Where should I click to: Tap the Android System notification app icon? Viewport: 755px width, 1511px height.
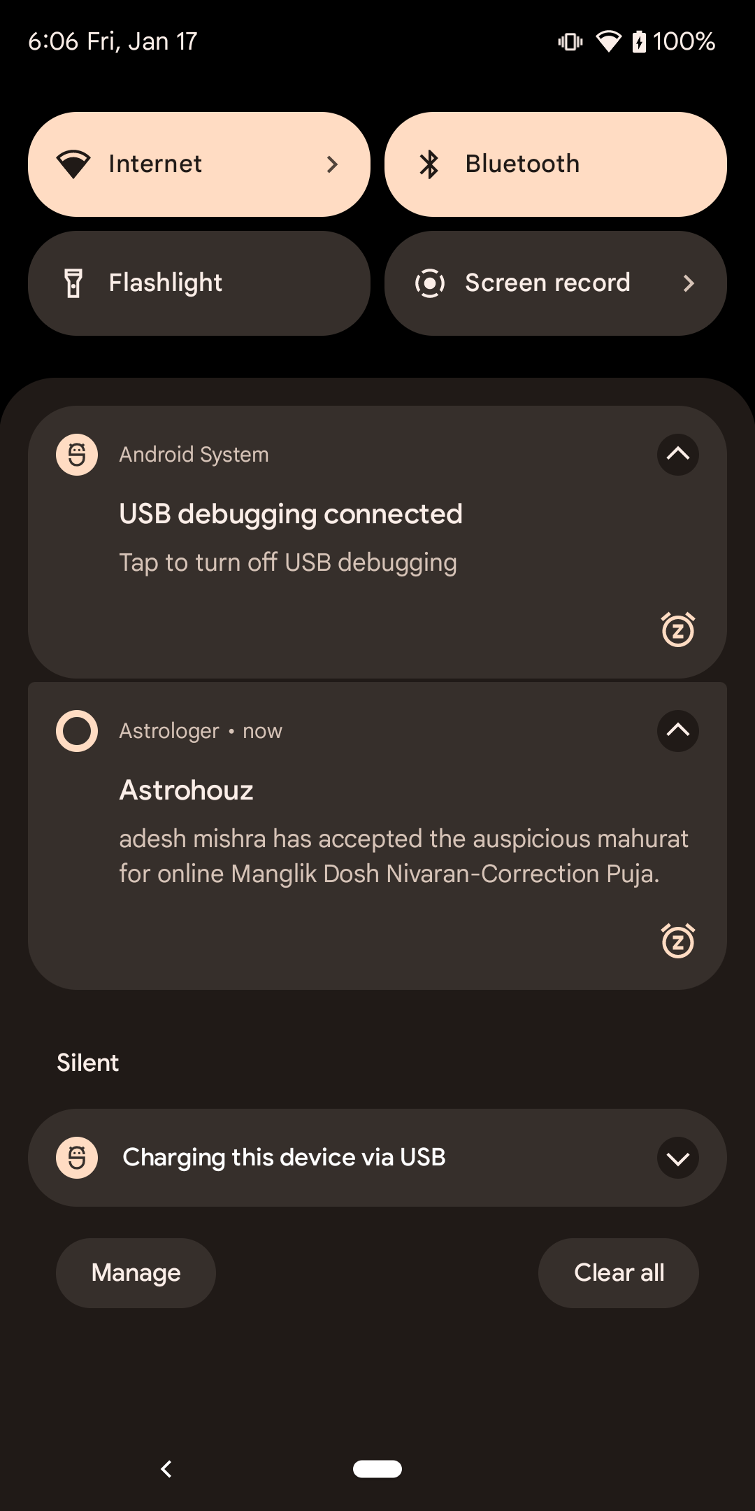pyautogui.click(x=77, y=455)
